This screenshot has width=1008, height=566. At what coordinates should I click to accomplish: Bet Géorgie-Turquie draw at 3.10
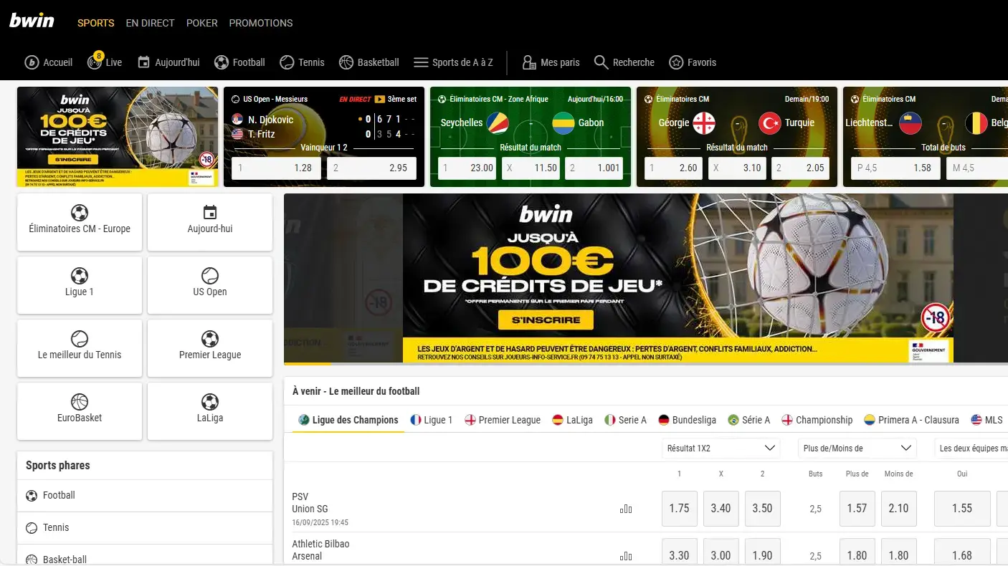(737, 168)
